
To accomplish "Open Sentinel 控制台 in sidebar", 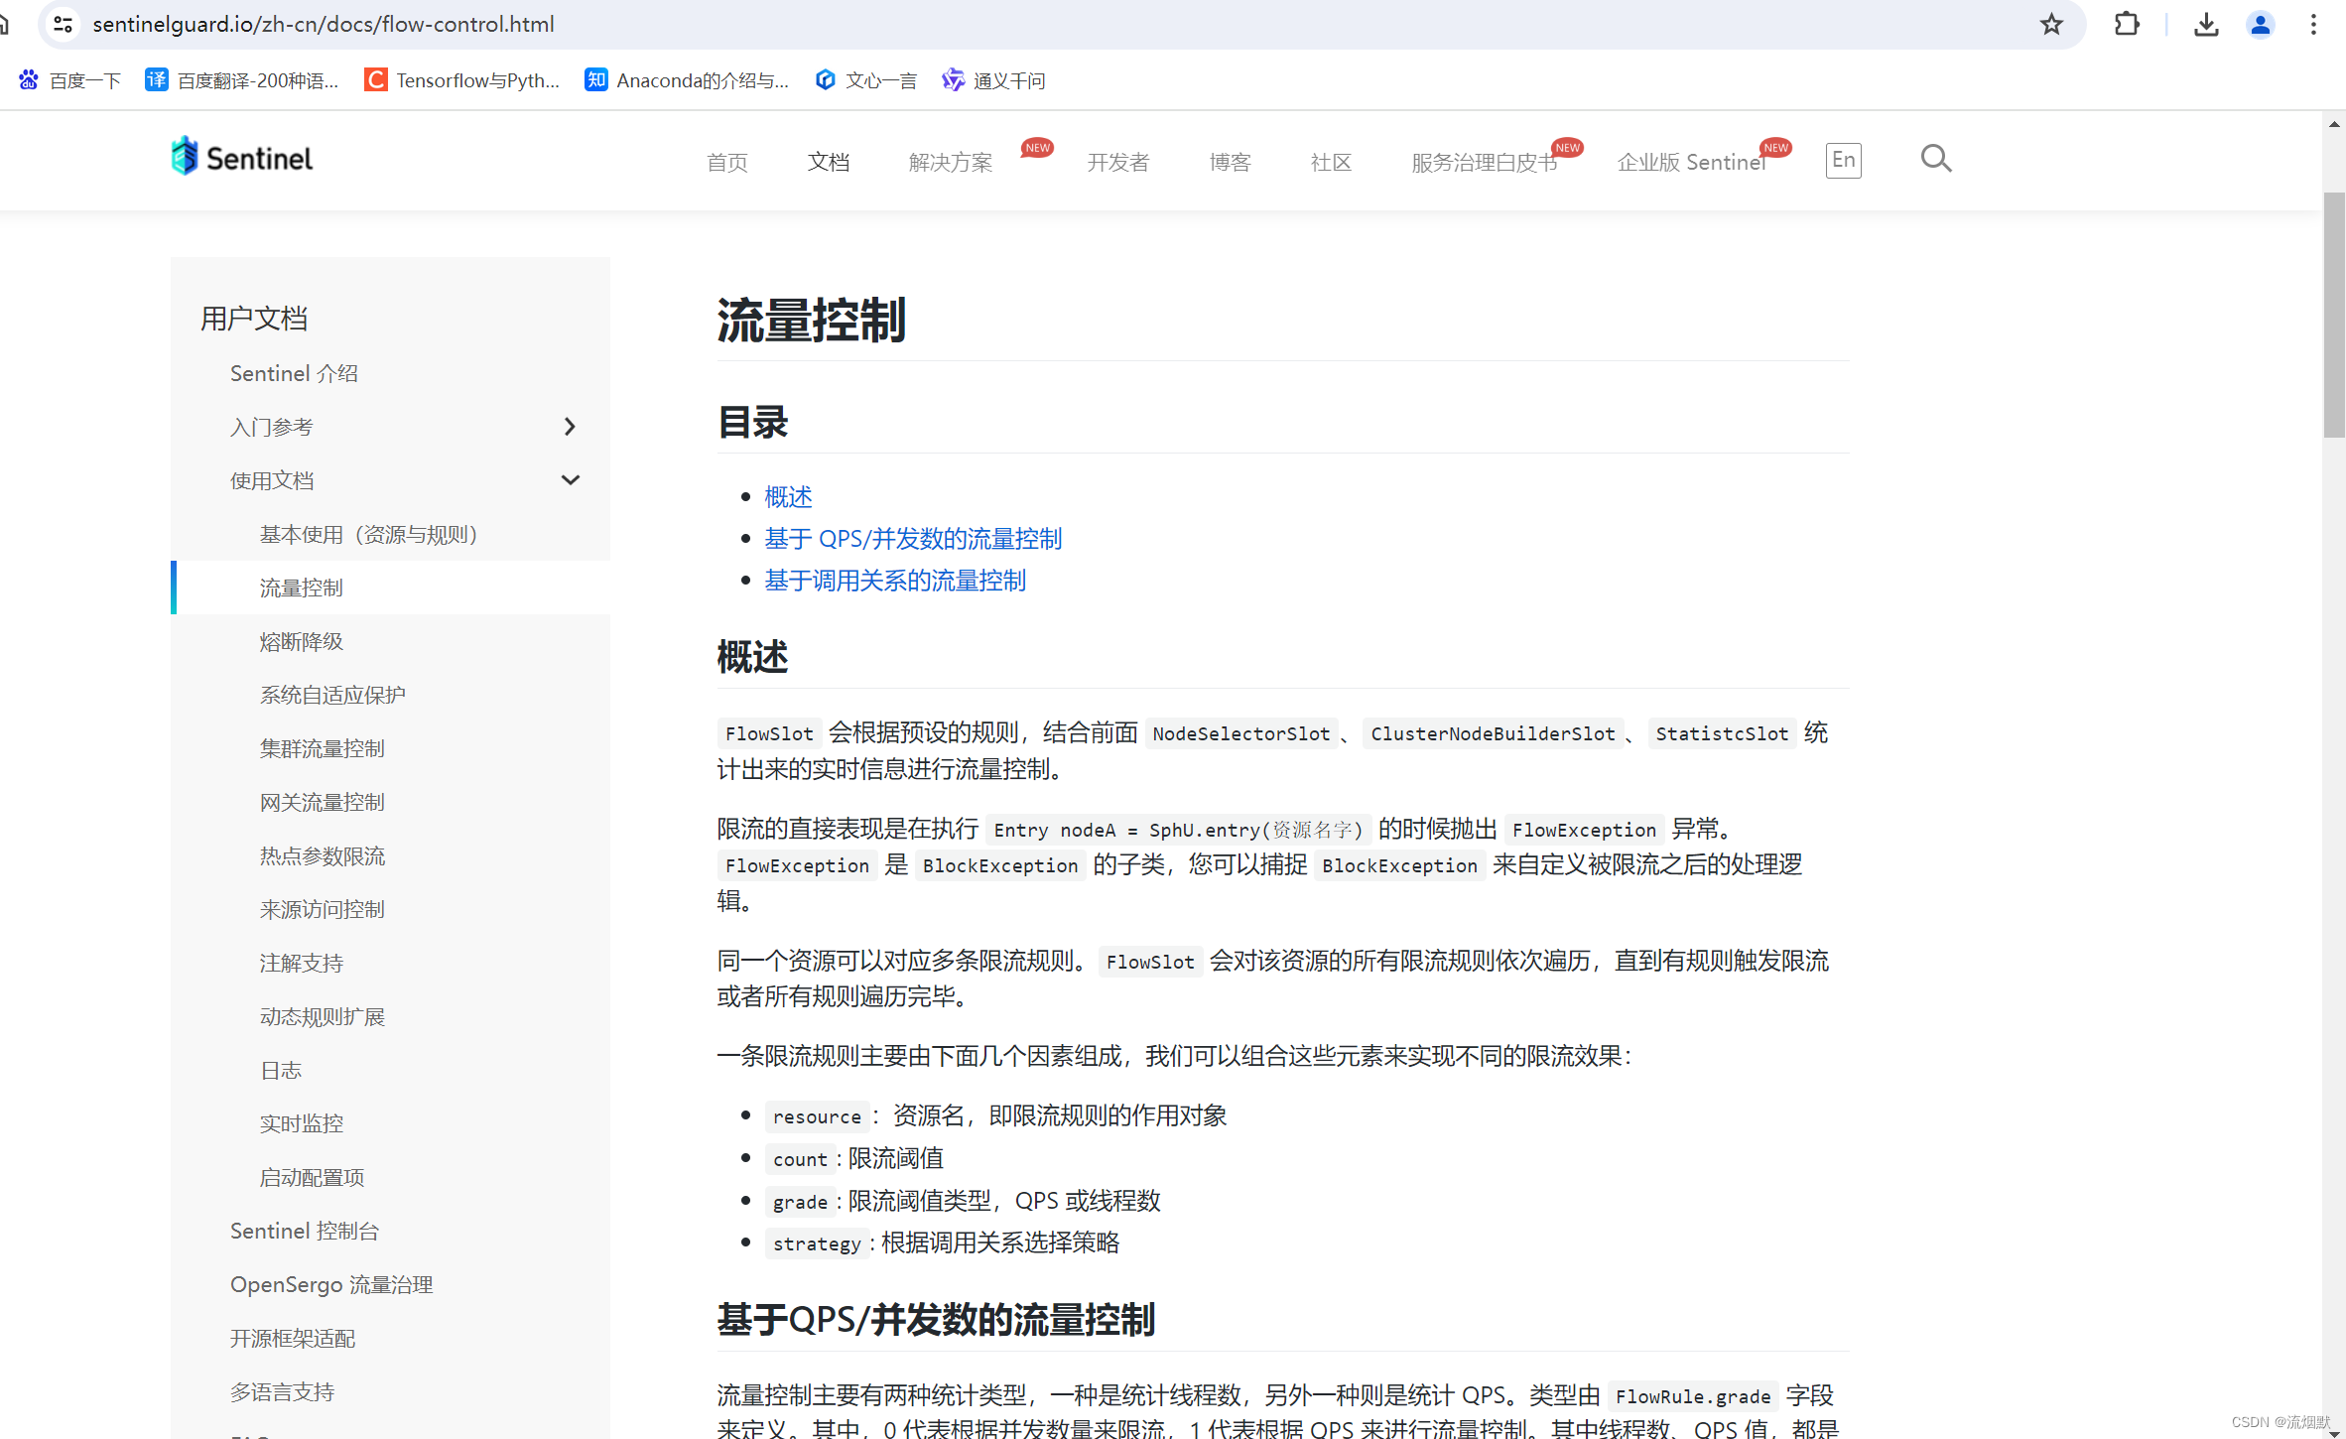I will [305, 1231].
